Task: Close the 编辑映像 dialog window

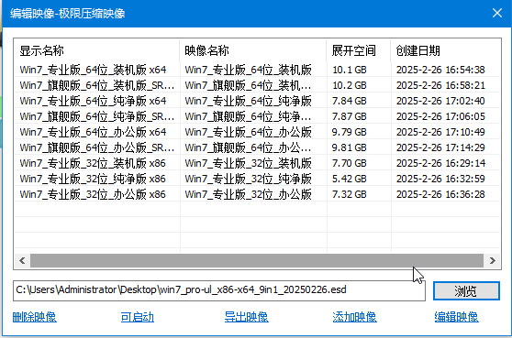Action: click(497, 14)
